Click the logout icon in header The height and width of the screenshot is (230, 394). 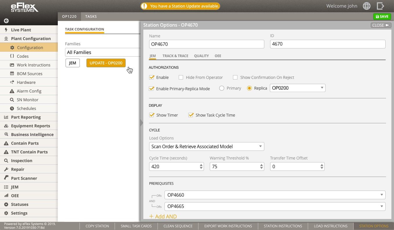(380, 6)
